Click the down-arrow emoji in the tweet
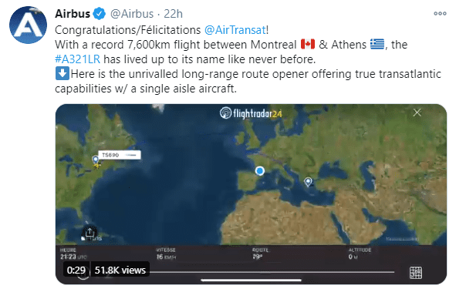Image resolution: width=456 pixels, height=289 pixels. [x=62, y=73]
